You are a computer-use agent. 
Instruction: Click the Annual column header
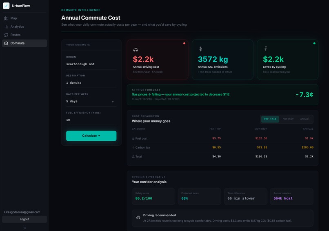[308, 129]
